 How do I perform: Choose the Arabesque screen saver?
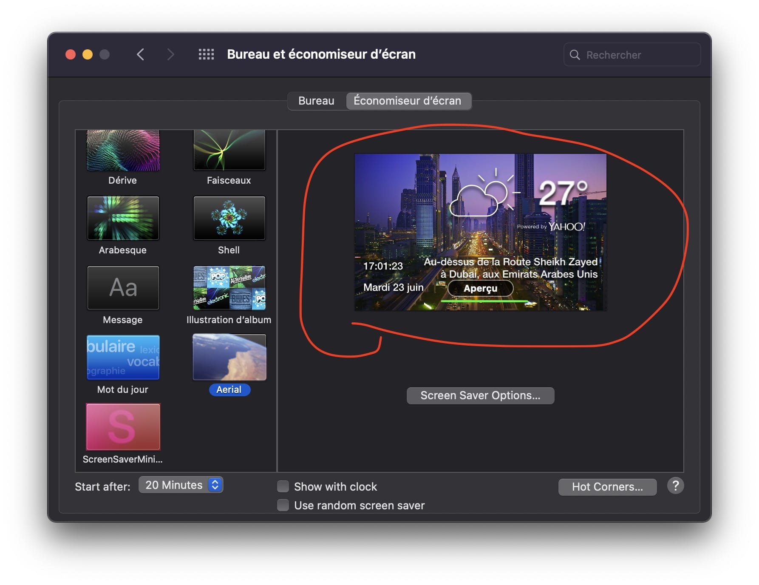coord(123,218)
